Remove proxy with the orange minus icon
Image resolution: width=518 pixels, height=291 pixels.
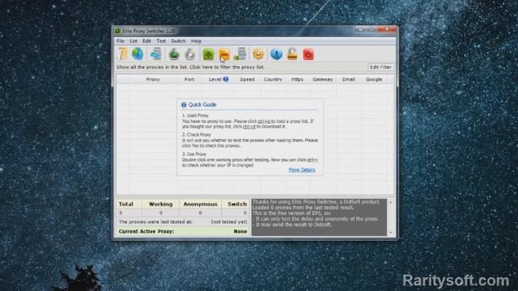click(x=224, y=54)
